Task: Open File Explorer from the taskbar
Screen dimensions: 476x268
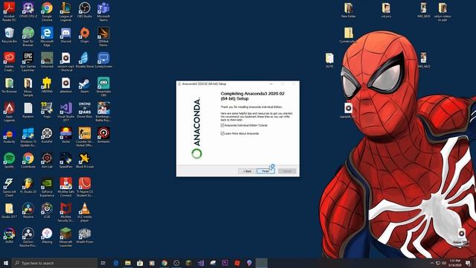Action: pyautogui.click(x=128, y=263)
